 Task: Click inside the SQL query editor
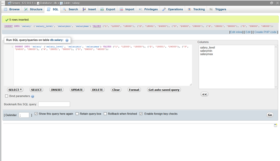[103, 65]
